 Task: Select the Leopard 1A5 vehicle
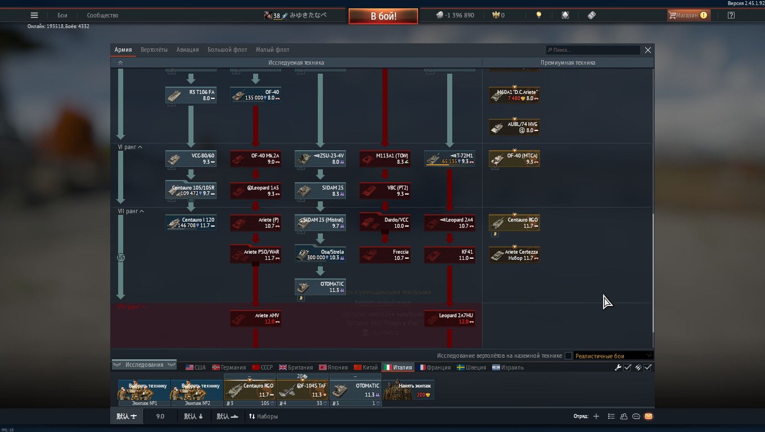(255, 191)
